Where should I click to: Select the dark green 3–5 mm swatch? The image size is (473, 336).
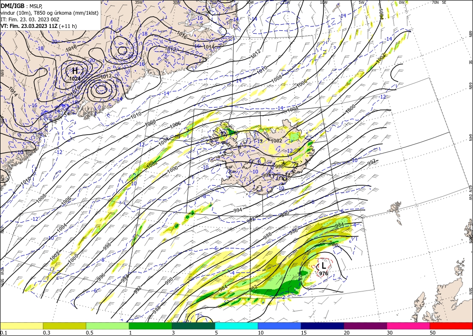click(193, 326)
